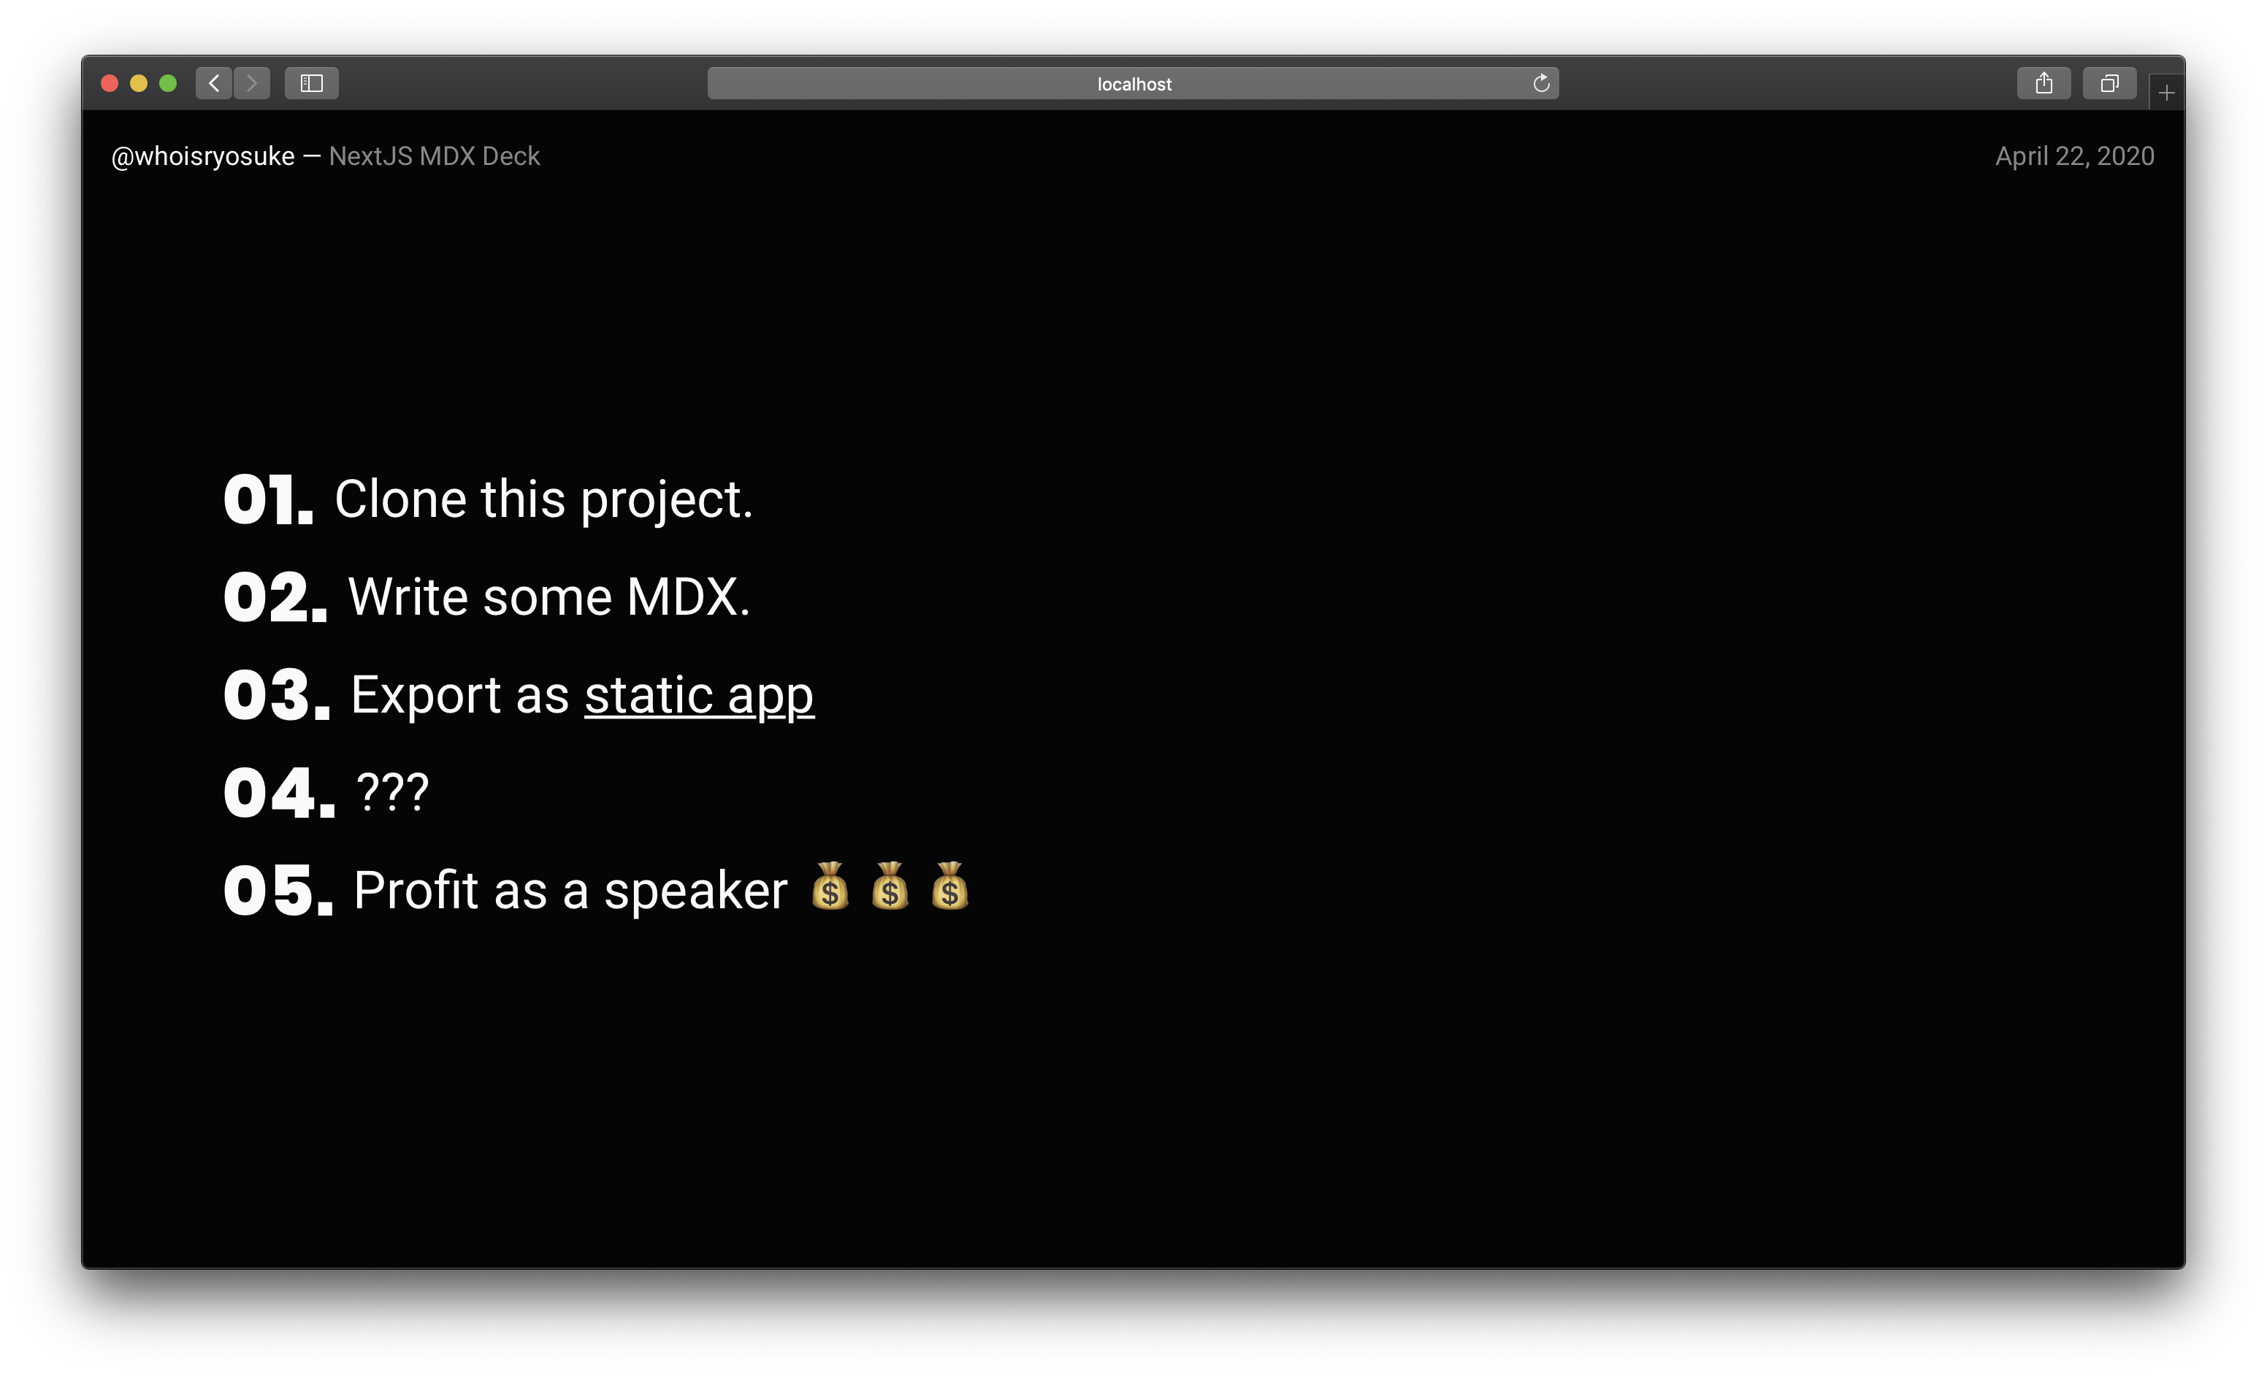
Task: Open the tab overview
Action: coord(2110,83)
